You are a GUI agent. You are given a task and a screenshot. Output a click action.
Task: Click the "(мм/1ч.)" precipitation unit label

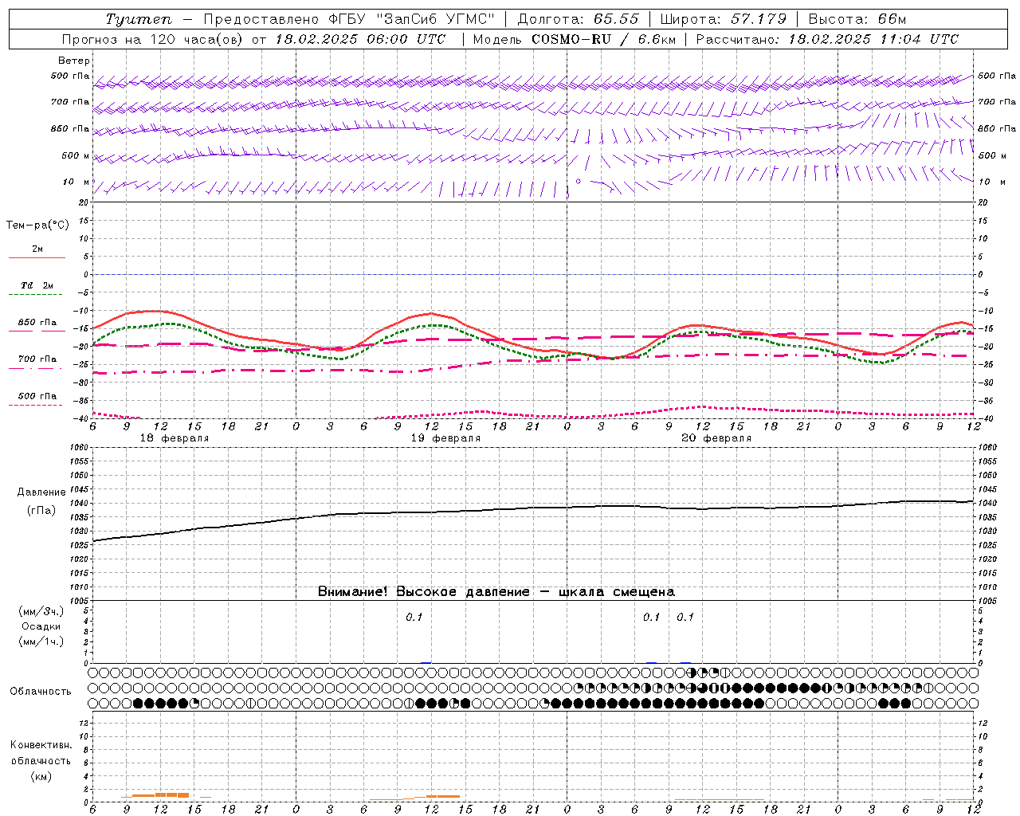[41, 641]
